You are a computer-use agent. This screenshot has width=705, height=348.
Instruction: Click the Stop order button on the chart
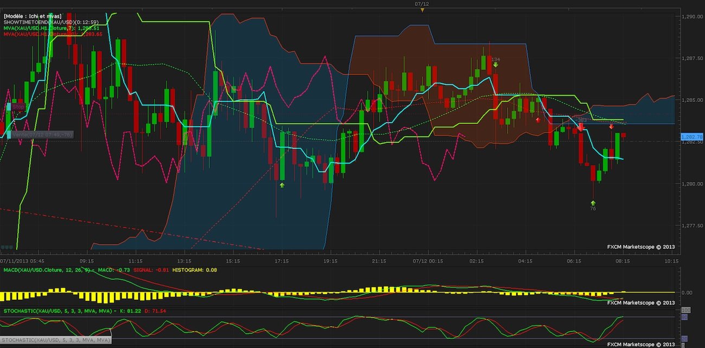(18, 107)
